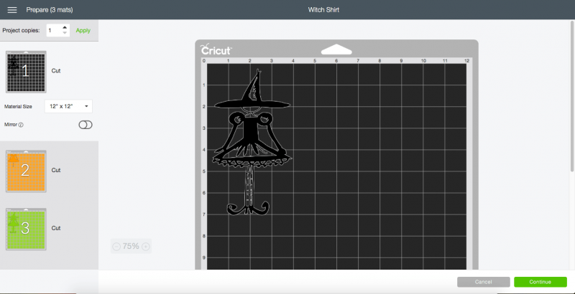Open the hamburger menu
The width and height of the screenshot is (575, 294).
point(11,10)
